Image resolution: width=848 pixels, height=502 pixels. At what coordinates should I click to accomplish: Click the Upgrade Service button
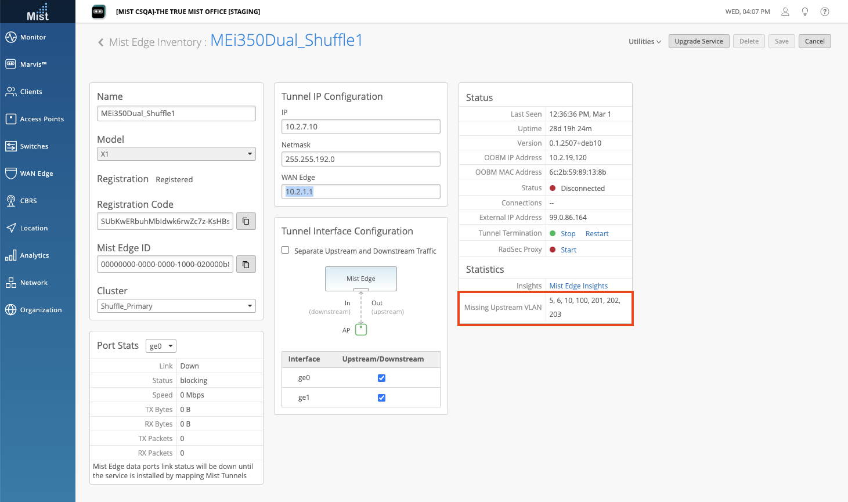pos(698,41)
